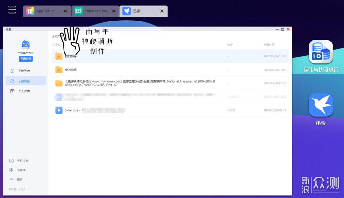Open the National.Treasure mkvhome folder
344x198 pixels.
pyautogui.click(x=170, y=83)
